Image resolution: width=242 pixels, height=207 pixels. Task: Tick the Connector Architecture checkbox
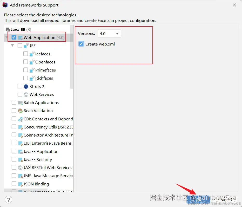tap(14, 135)
